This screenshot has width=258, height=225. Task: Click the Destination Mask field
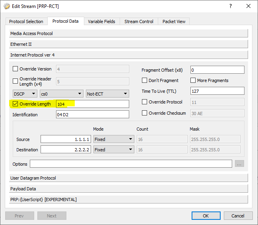point(215,150)
